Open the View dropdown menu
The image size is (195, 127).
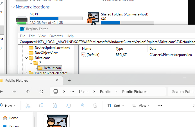[141, 106]
